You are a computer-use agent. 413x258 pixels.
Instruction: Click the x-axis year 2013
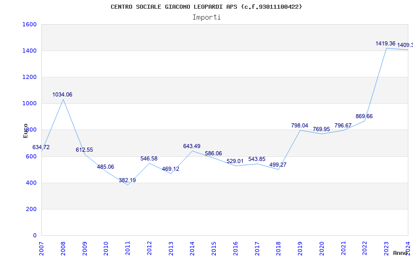[171, 249]
